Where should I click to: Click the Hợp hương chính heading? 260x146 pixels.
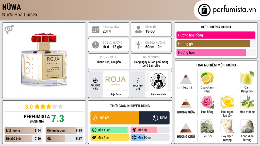216,27
